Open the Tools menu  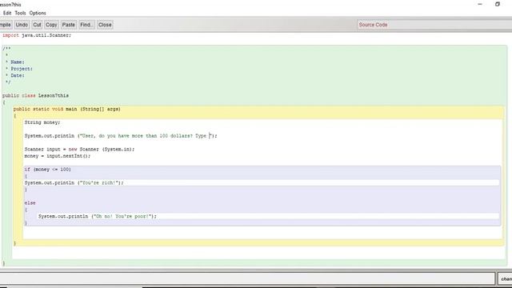click(x=20, y=13)
